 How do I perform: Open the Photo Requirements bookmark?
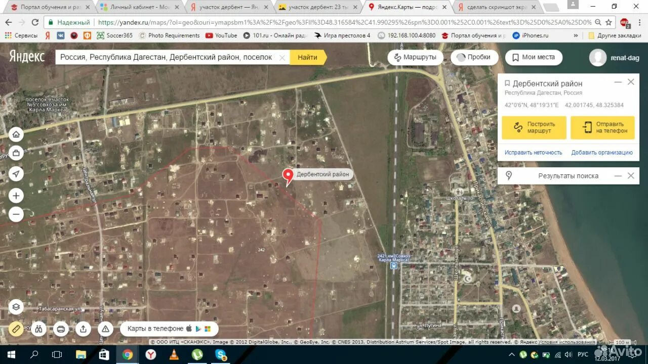(169, 35)
